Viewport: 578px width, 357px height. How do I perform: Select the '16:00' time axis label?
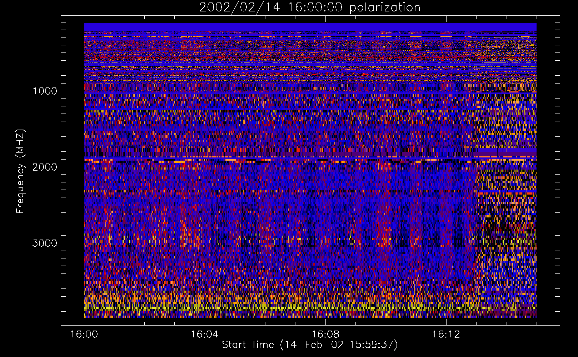click(84, 335)
